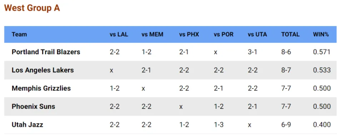Select the Memphis Grizzlies row name
The height and width of the screenshot is (137, 343).
point(41,88)
